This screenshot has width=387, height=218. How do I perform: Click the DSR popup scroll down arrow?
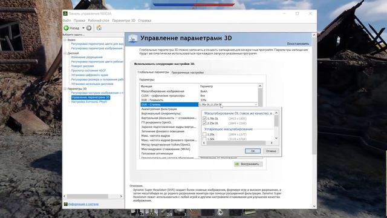276,138
